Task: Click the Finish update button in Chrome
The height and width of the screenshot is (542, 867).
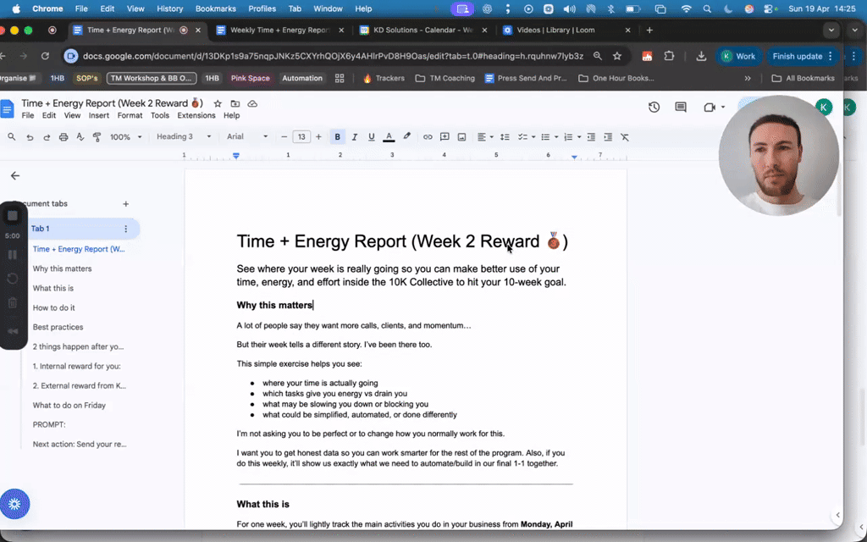Action: (803, 57)
